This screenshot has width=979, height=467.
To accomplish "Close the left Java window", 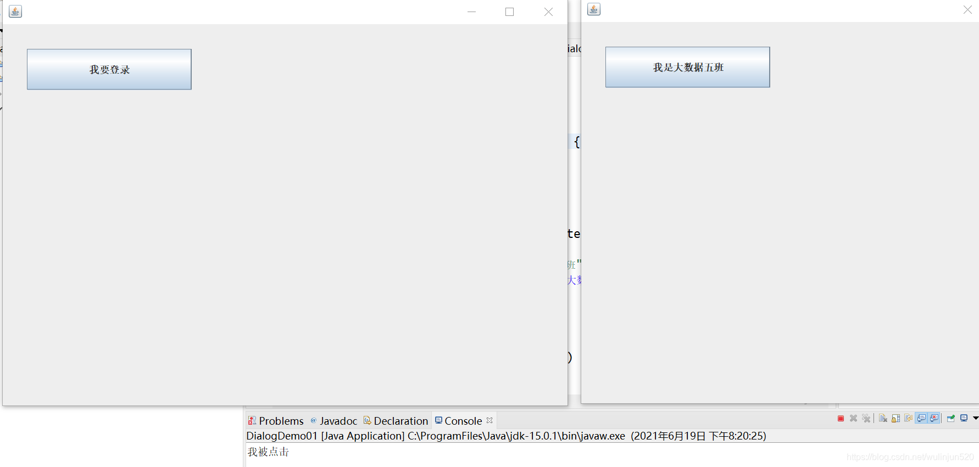I will (x=548, y=12).
